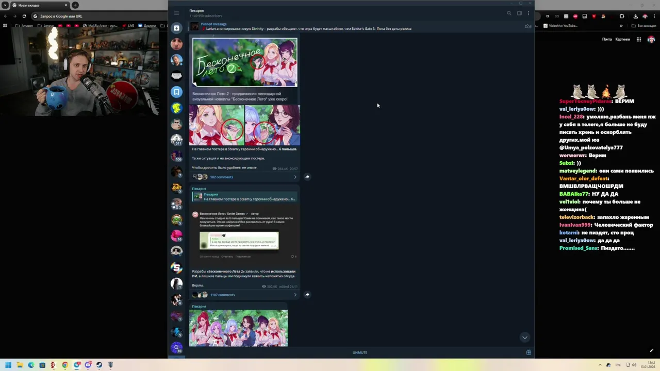Open the channel three-dot options menu
660x371 pixels.
[x=528, y=13]
